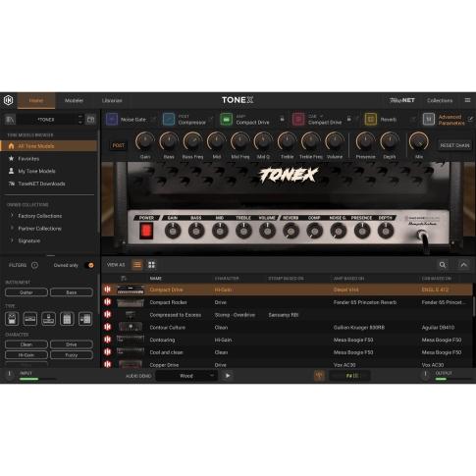476x476 pixels.
Task: Select the Compact Drive tone model row
Action: pos(288,290)
